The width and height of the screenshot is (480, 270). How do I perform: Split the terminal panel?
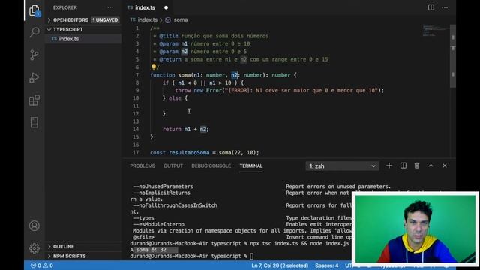[x=403, y=166]
